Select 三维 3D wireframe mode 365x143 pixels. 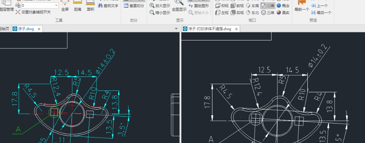(x=268, y=13)
